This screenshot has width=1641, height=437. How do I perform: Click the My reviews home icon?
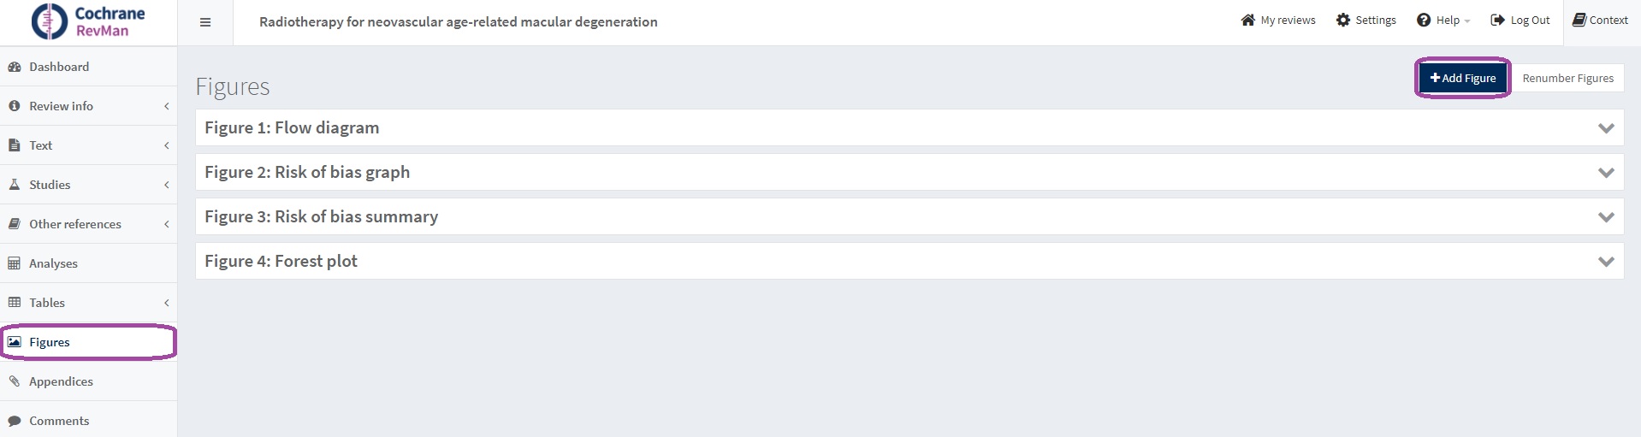1248,20
